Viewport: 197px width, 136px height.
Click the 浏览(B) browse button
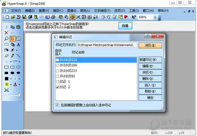pyautogui.click(x=150, y=45)
